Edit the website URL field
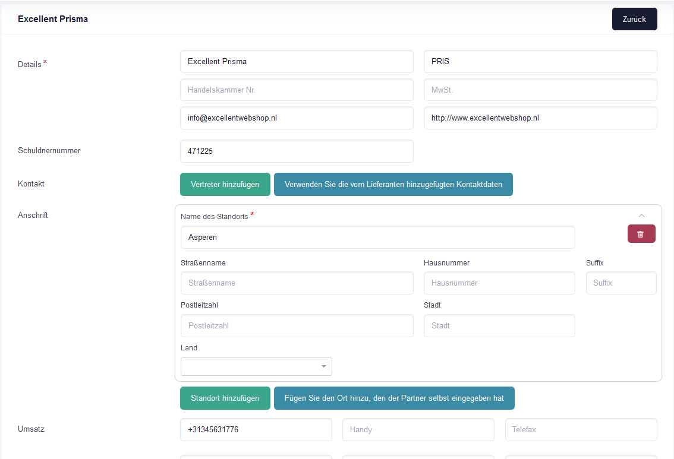Viewport: 674px width, 459px height. click(x=540, y=118)
